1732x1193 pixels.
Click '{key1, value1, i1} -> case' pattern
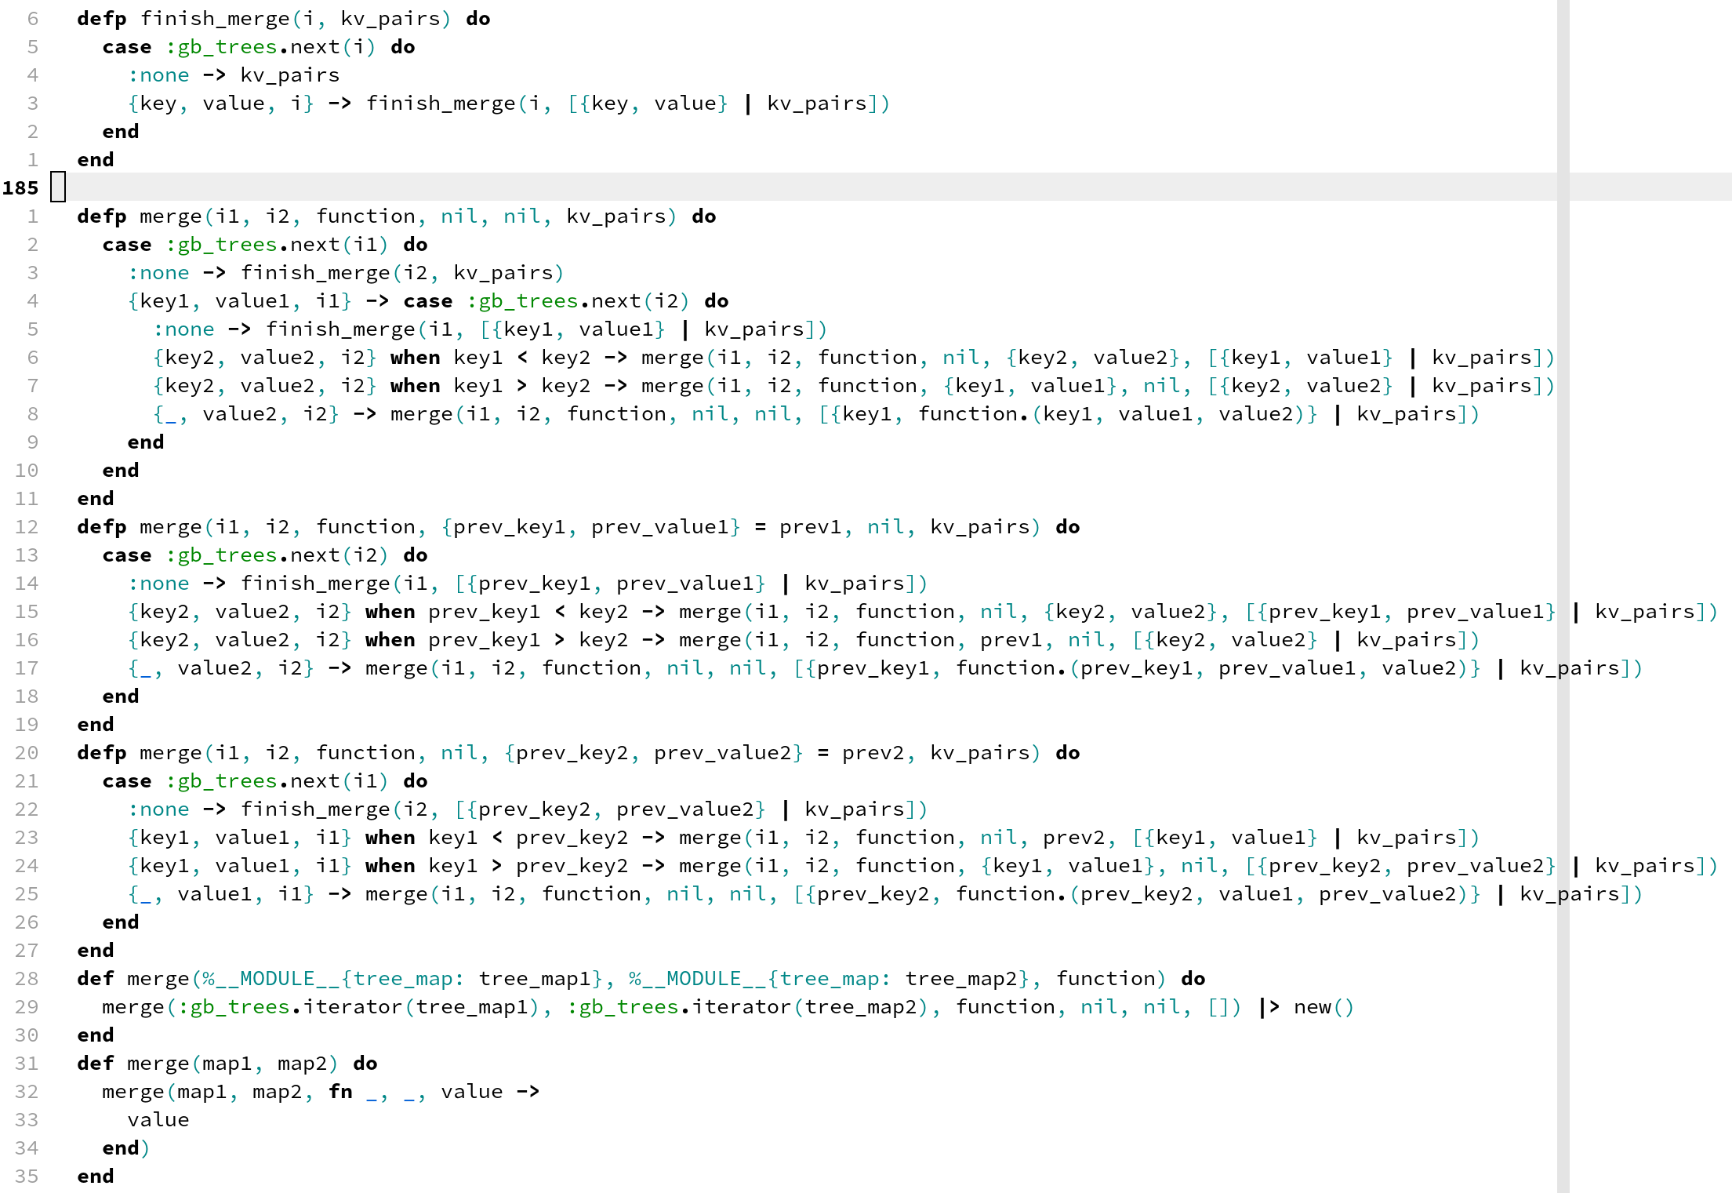pos(290,301)
